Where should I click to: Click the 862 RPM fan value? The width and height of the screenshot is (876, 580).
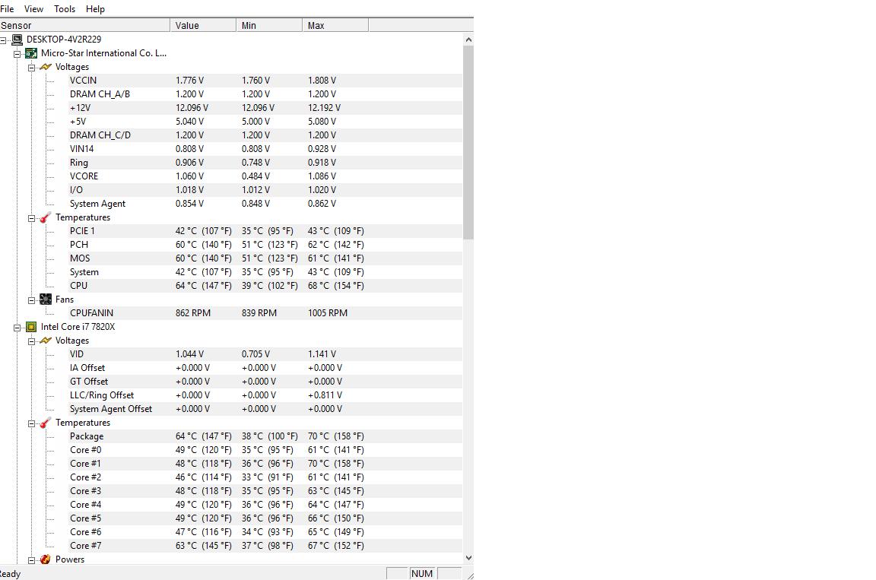[x=192, y=313]
